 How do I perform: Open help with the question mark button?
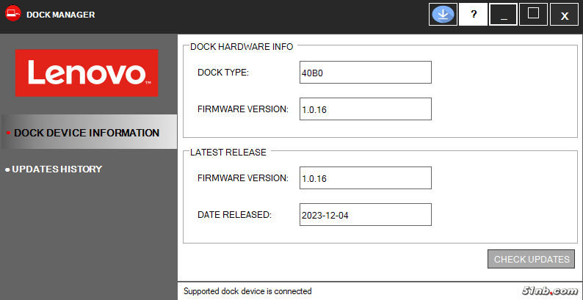pyautogui.click(x=474, y=15)
